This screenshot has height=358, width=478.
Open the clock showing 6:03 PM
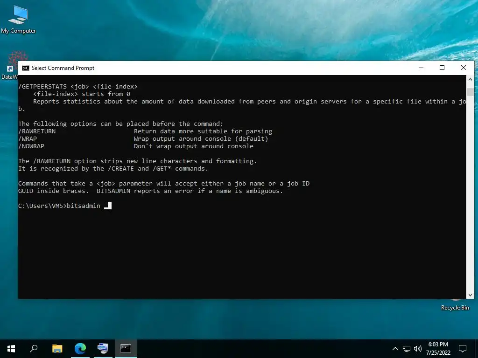[x=438, y=349]
